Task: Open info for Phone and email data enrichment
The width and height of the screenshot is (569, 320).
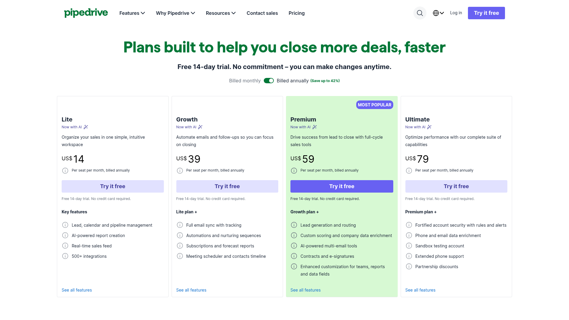Action: click(409, 235)
